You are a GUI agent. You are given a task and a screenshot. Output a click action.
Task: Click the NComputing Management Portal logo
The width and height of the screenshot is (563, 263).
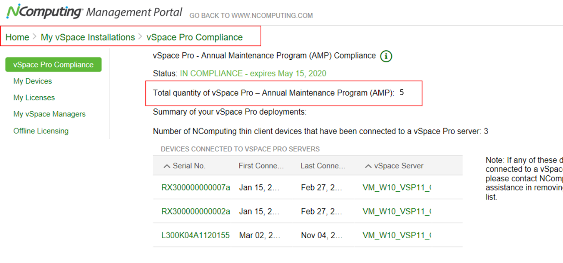point(94,12)
